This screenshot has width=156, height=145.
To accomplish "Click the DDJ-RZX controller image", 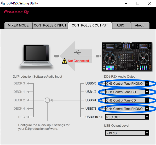I will pyautogui.click(x=127, y=56).
